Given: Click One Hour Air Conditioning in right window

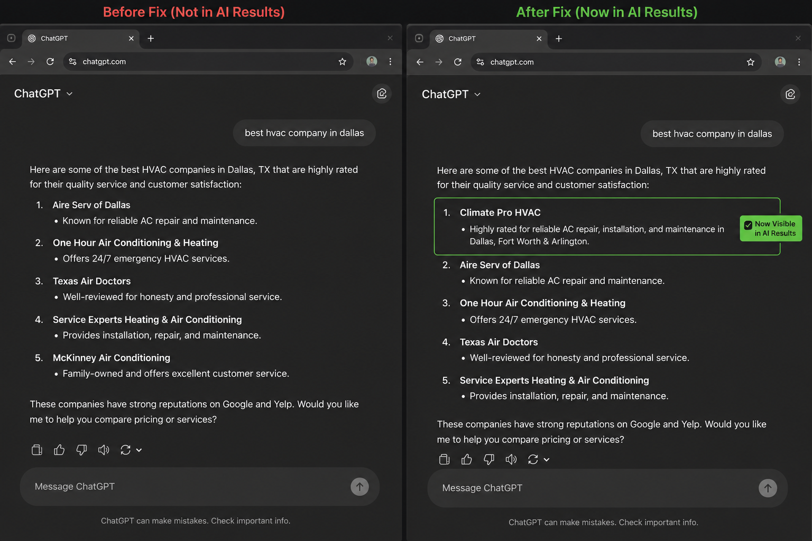Looking at the screenshot, I should coord(542,303).
